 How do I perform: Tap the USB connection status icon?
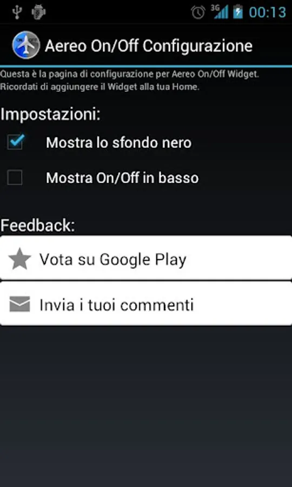17,12
